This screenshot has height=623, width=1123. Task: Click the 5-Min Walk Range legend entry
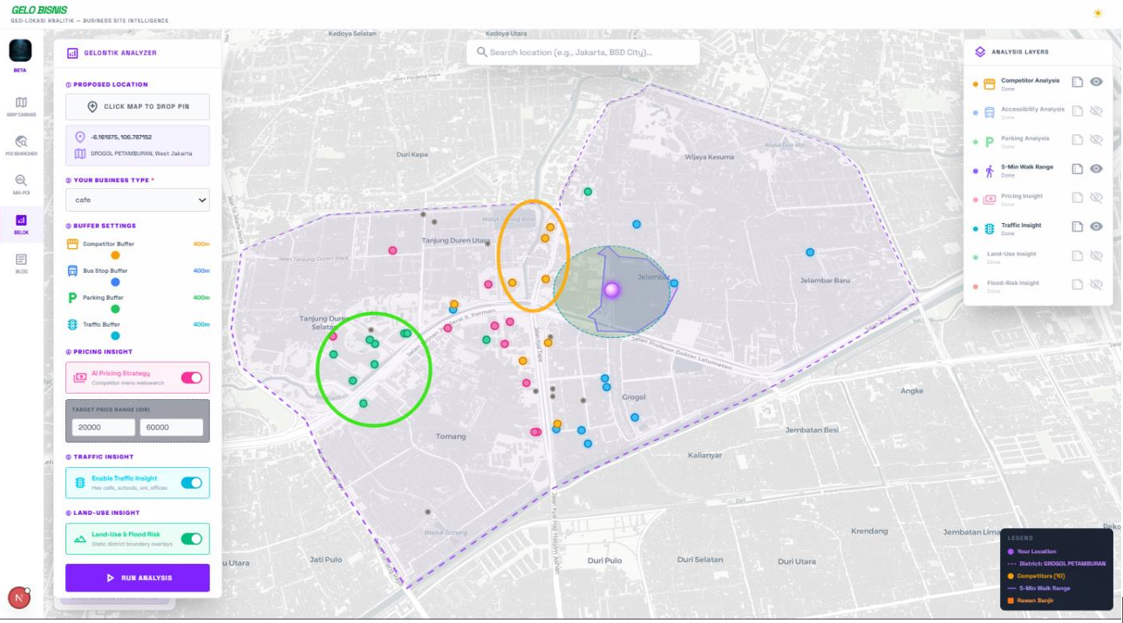tap(1038, 588)
